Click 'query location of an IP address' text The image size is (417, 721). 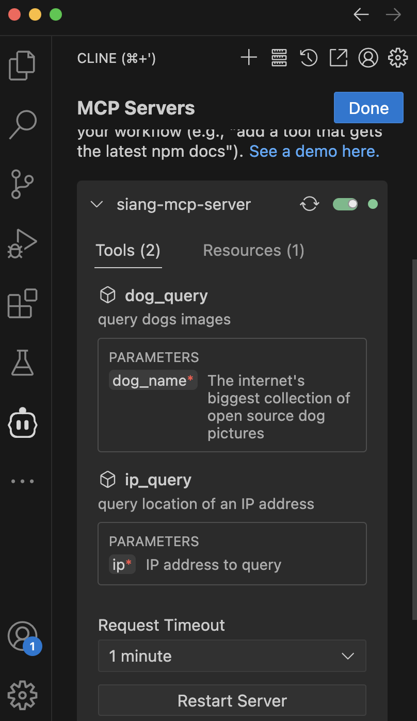(206, 503)
